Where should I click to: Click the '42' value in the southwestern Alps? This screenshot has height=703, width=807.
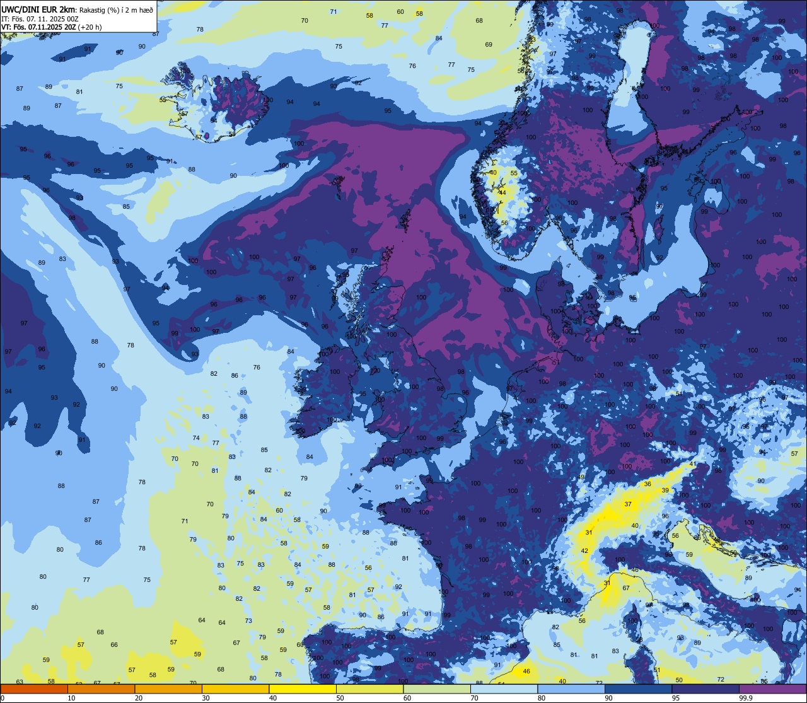coord(584,550)
